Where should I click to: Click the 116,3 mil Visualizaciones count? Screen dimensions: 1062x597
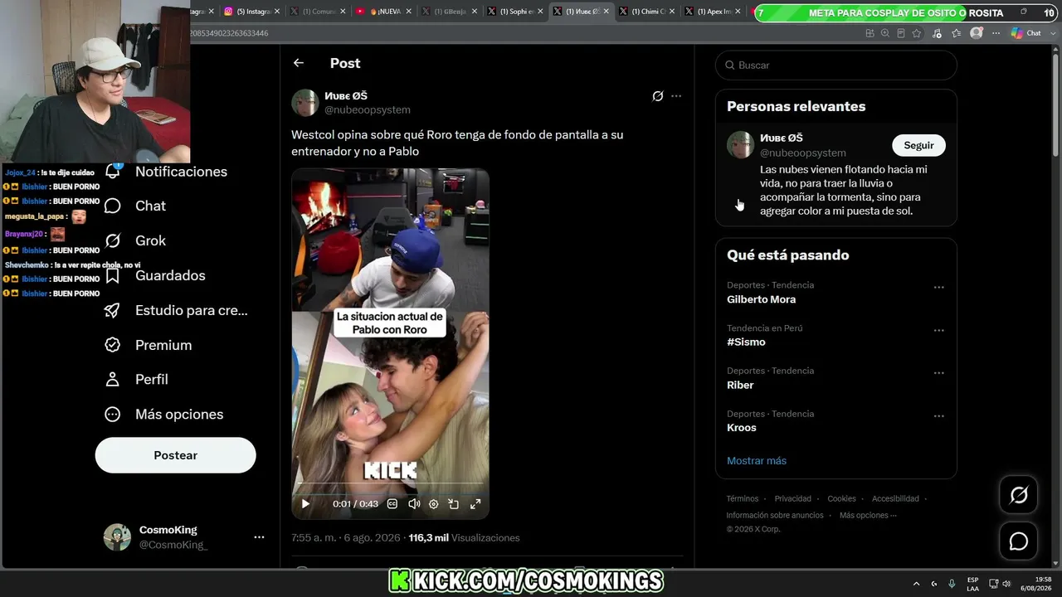point(465,537)
